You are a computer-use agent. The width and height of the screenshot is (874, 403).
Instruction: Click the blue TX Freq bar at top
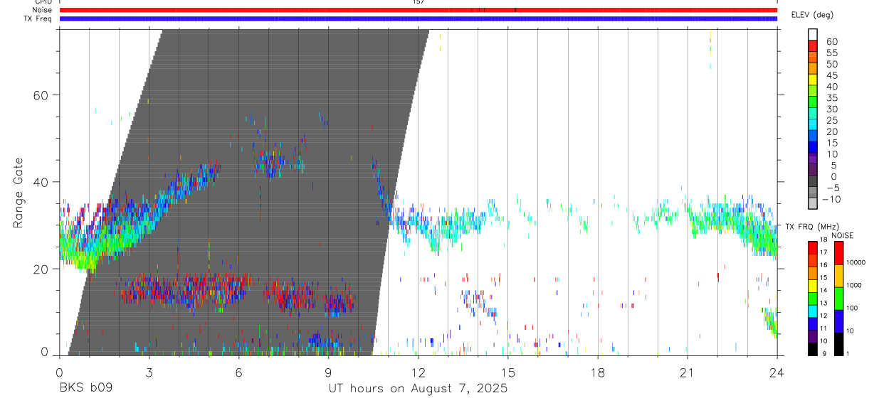pyautogui.click(x=418, y=18)
